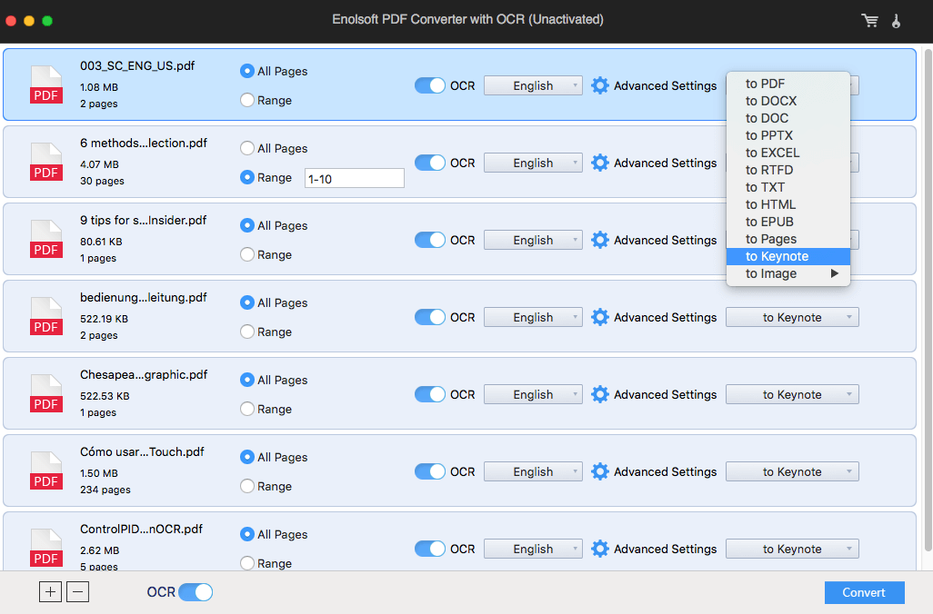This screenshot has height=614, width=933.
Task: Select Range radio for 003_SC_ENG_US.pdf
Action: [247, 100]
